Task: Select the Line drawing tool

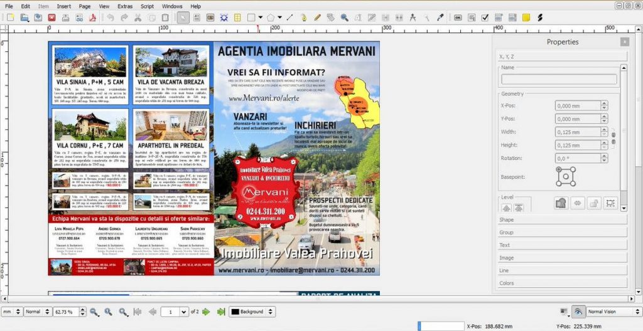Action: point(289,18)
